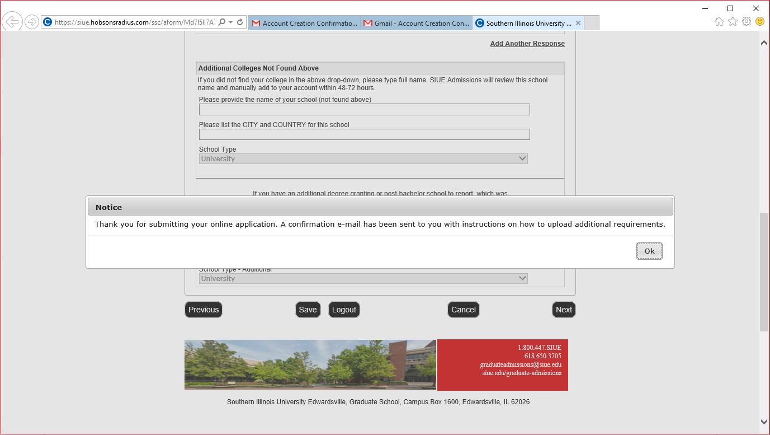
Task: Click the browser back arrow button
Action: pyautogui.click(x=12, y=22)
